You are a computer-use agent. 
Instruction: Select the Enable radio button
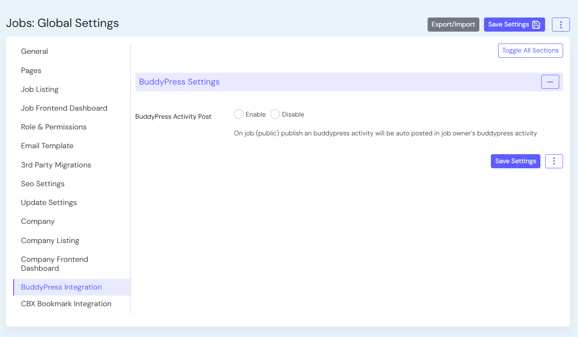239,114
